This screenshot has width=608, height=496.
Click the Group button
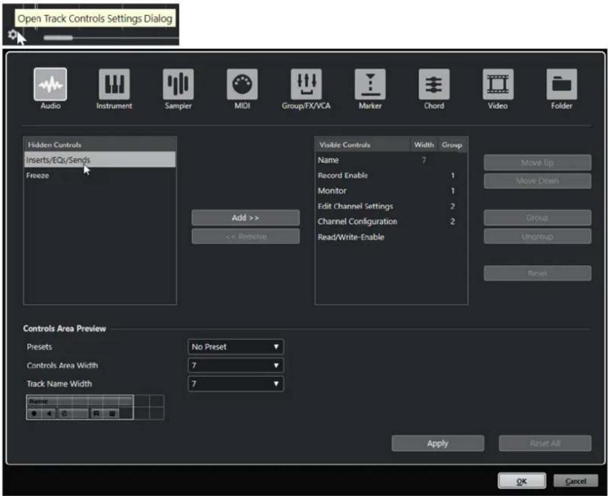537,218
